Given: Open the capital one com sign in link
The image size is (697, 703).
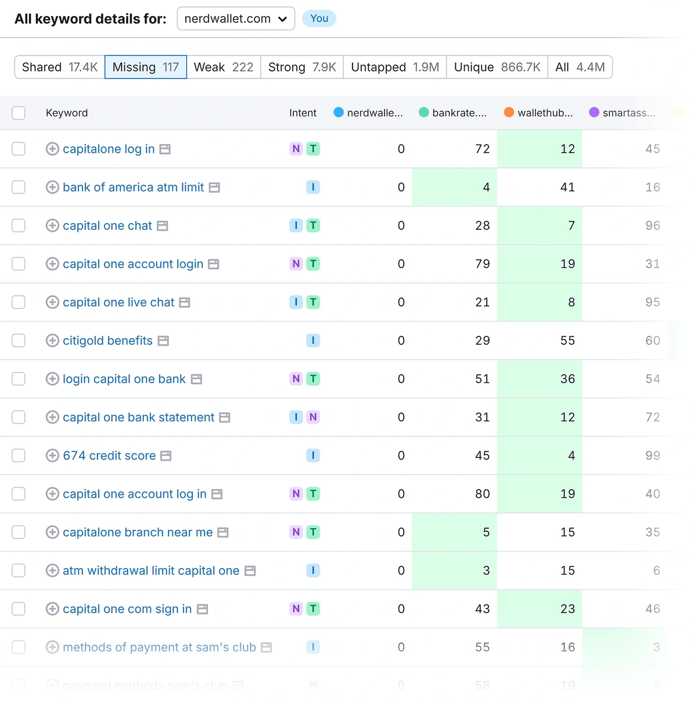Looking at the screenshot, I should [x=127, y=609].
